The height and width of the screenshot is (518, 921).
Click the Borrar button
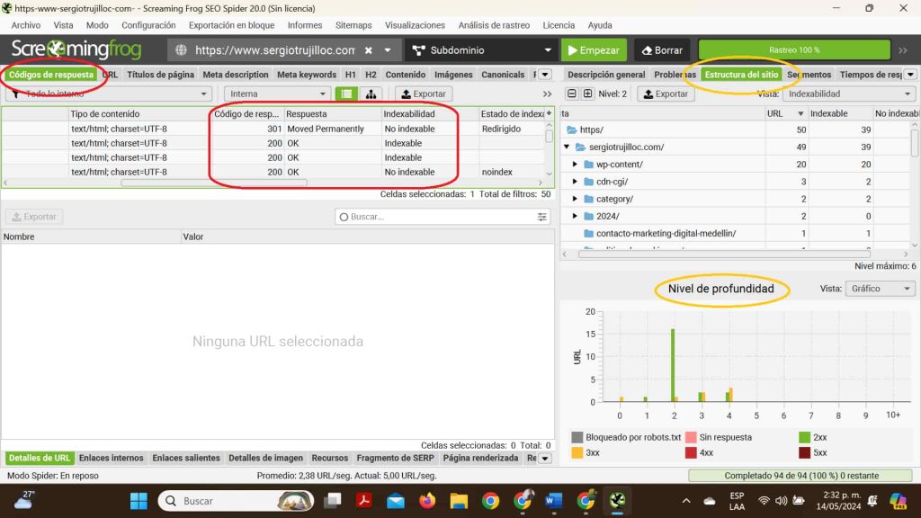661,50
